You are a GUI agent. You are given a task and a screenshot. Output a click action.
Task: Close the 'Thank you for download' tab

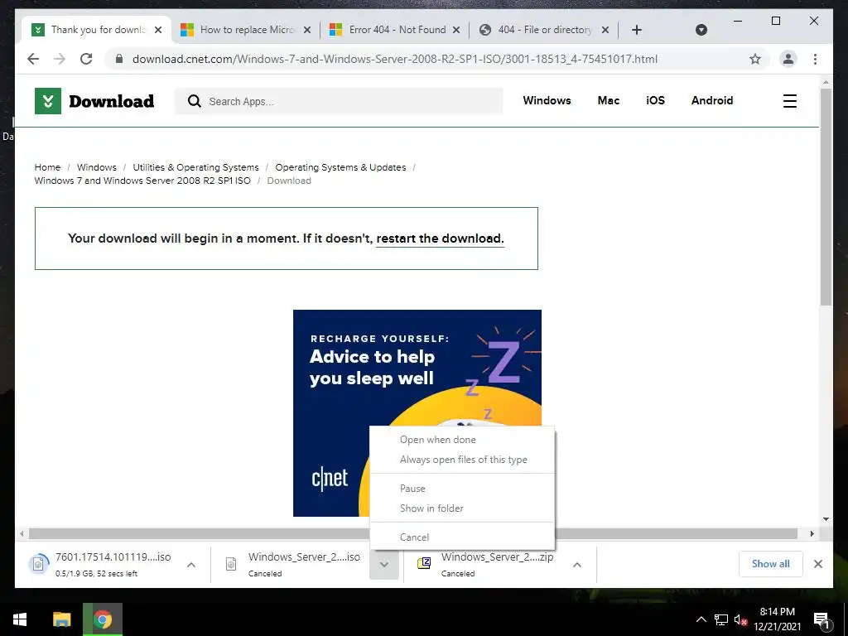(x=158, y=30)
